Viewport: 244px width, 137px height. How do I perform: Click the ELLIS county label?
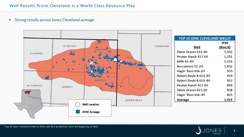click(x=130, y=58)
